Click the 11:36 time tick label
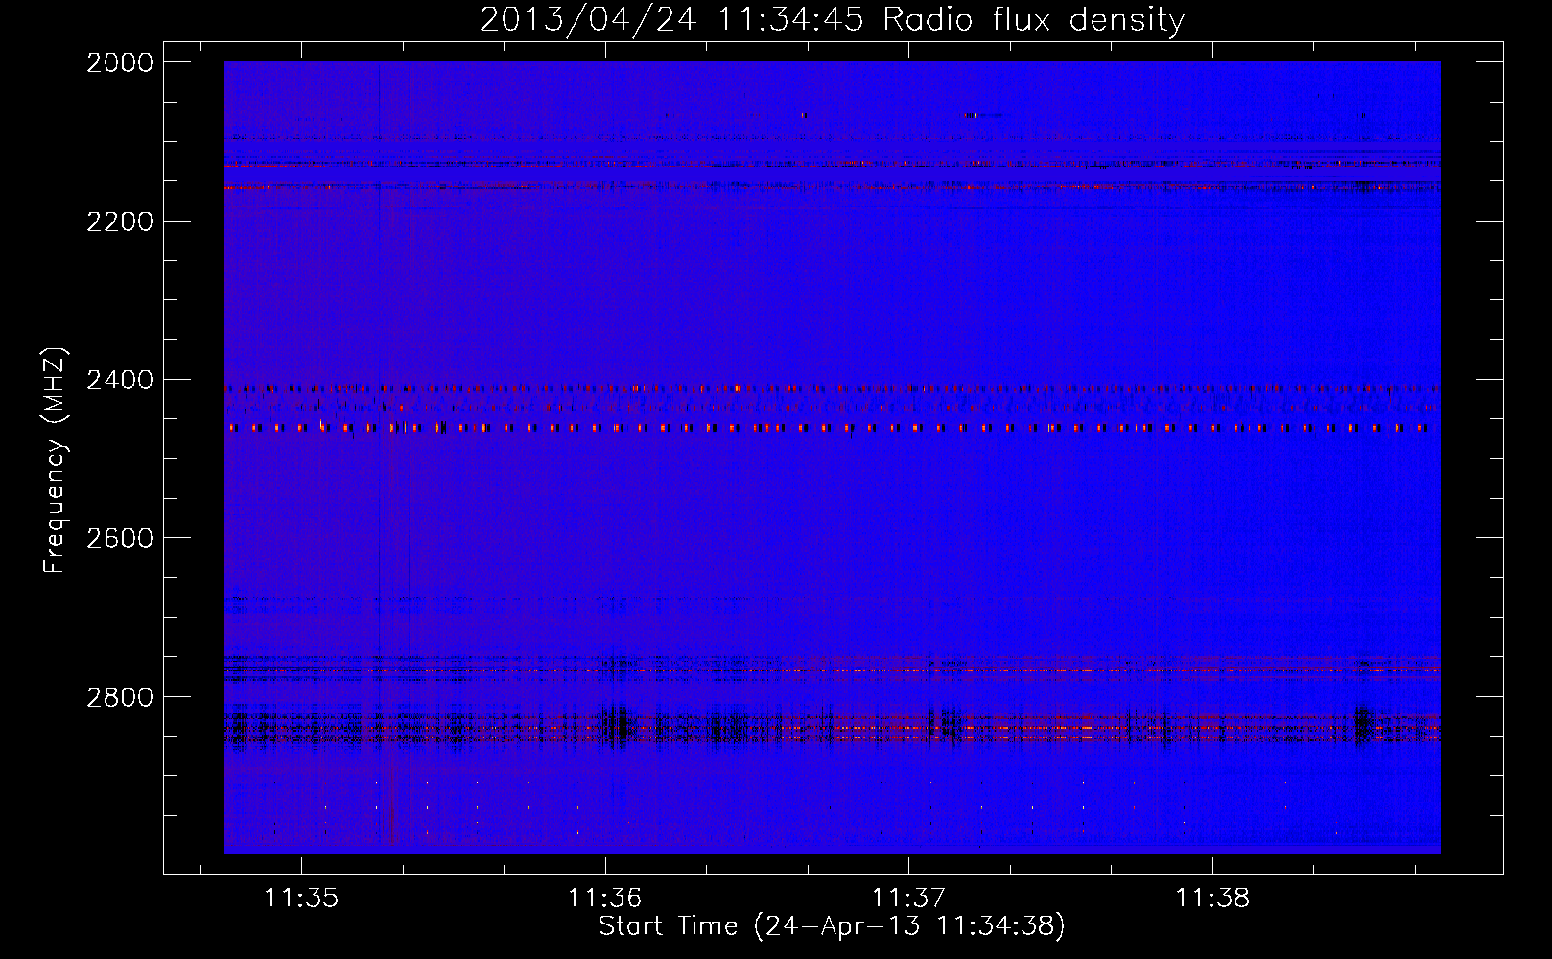 point(604,899)
